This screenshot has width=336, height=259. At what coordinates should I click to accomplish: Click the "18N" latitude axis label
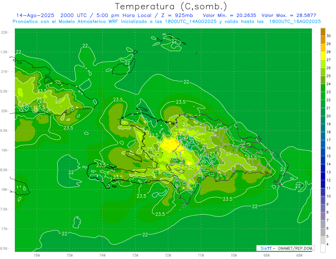(x=4, y=189)
